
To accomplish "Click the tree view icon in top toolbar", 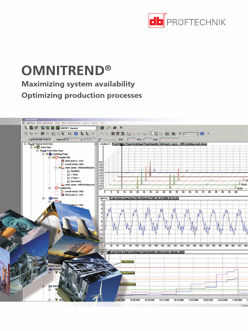I will click(26, 128).
